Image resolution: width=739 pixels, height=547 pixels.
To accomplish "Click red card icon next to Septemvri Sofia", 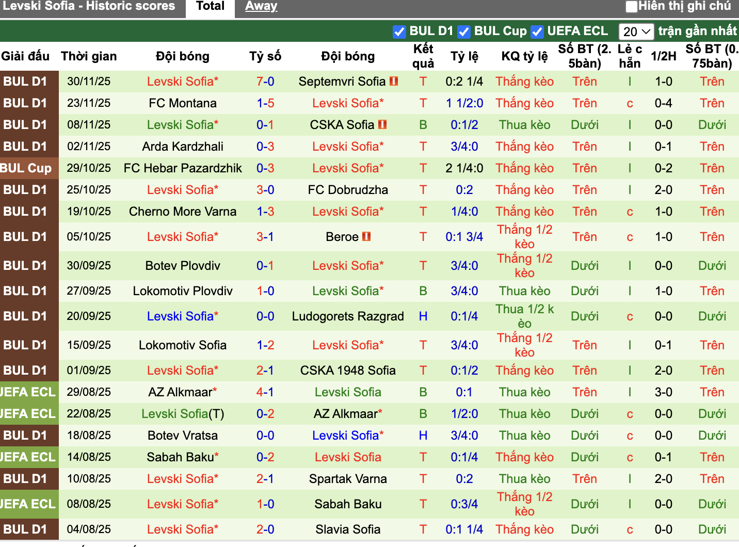I will tap(394, 81).
